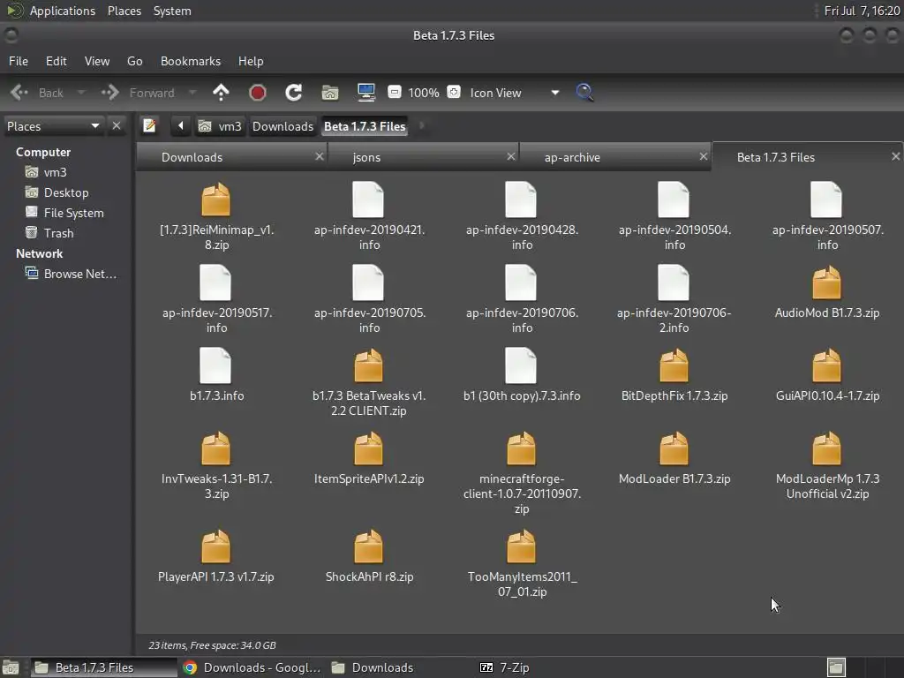The height and width of the screenshot is (678, 904).
Task: Toggle the text-based location bar
Action: (149, 125)
